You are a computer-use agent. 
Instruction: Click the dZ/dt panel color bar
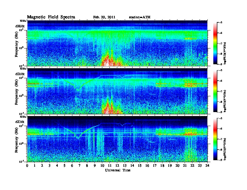point(215,139)
